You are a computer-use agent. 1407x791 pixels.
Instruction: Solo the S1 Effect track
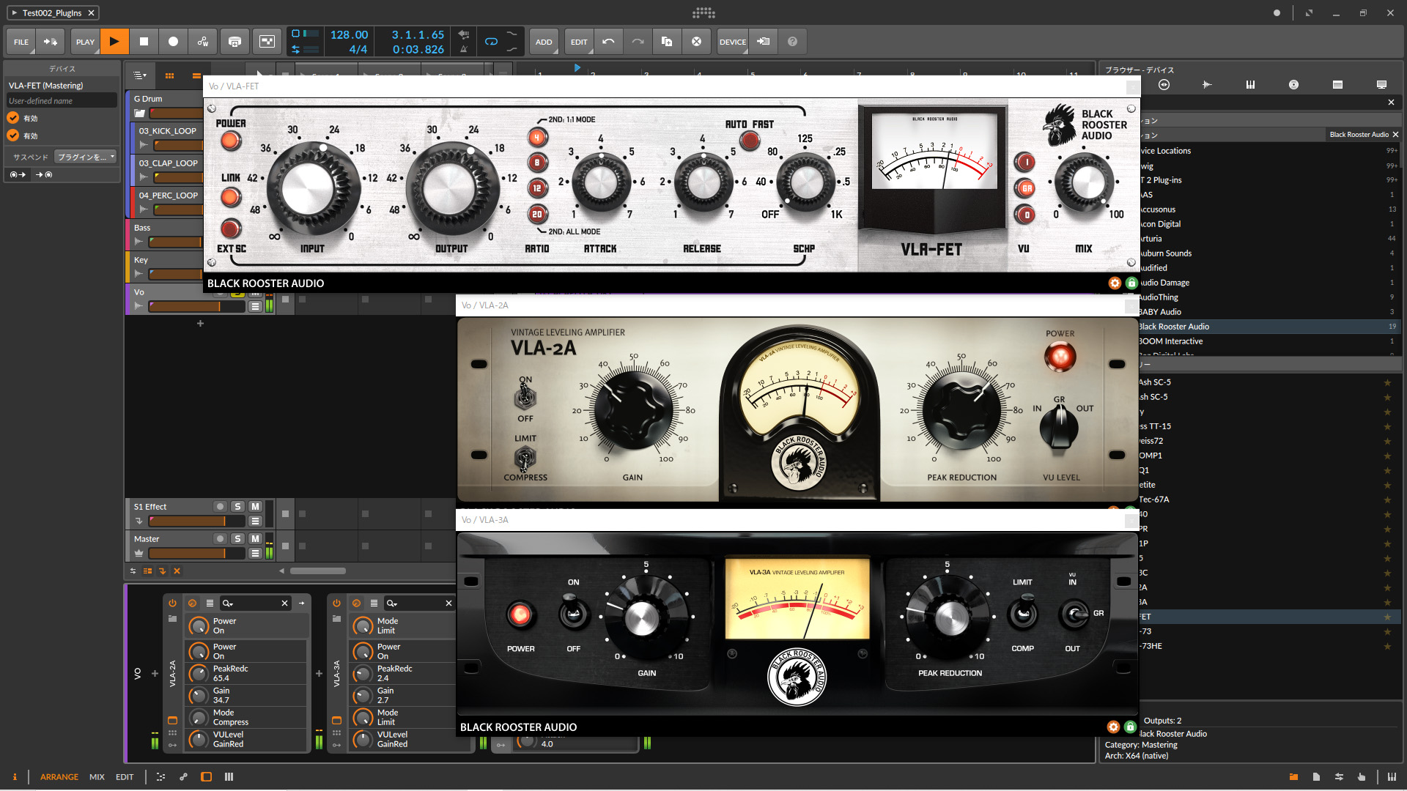[237, 506]
